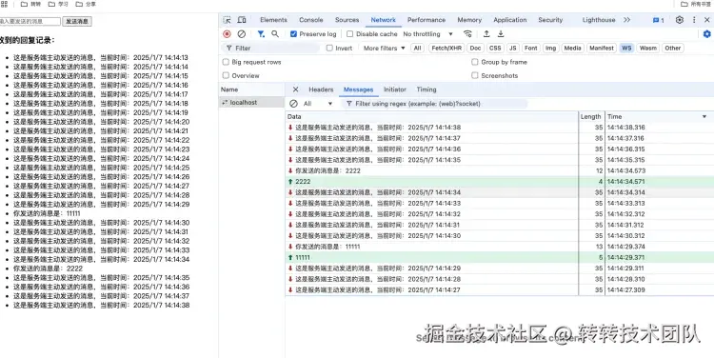This screenshot has height=358, width=714.
Task: Open the issues counter badge
Action: point(659,20)
